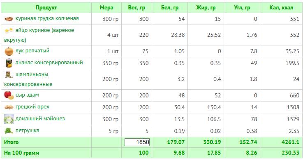
Task: Click the 25.52 fat value for eggs
Action: coord(214,35)
